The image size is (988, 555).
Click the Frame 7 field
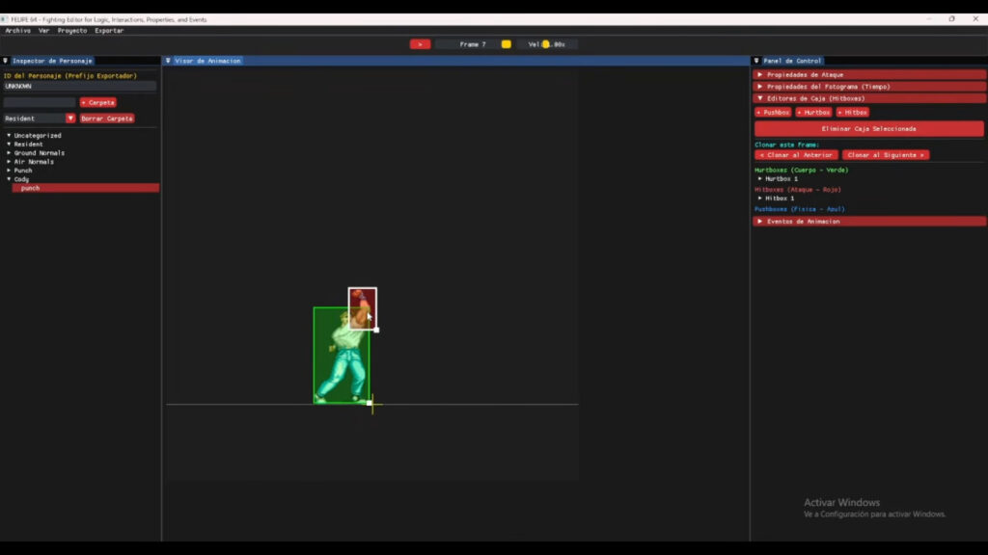pos(473,44)
